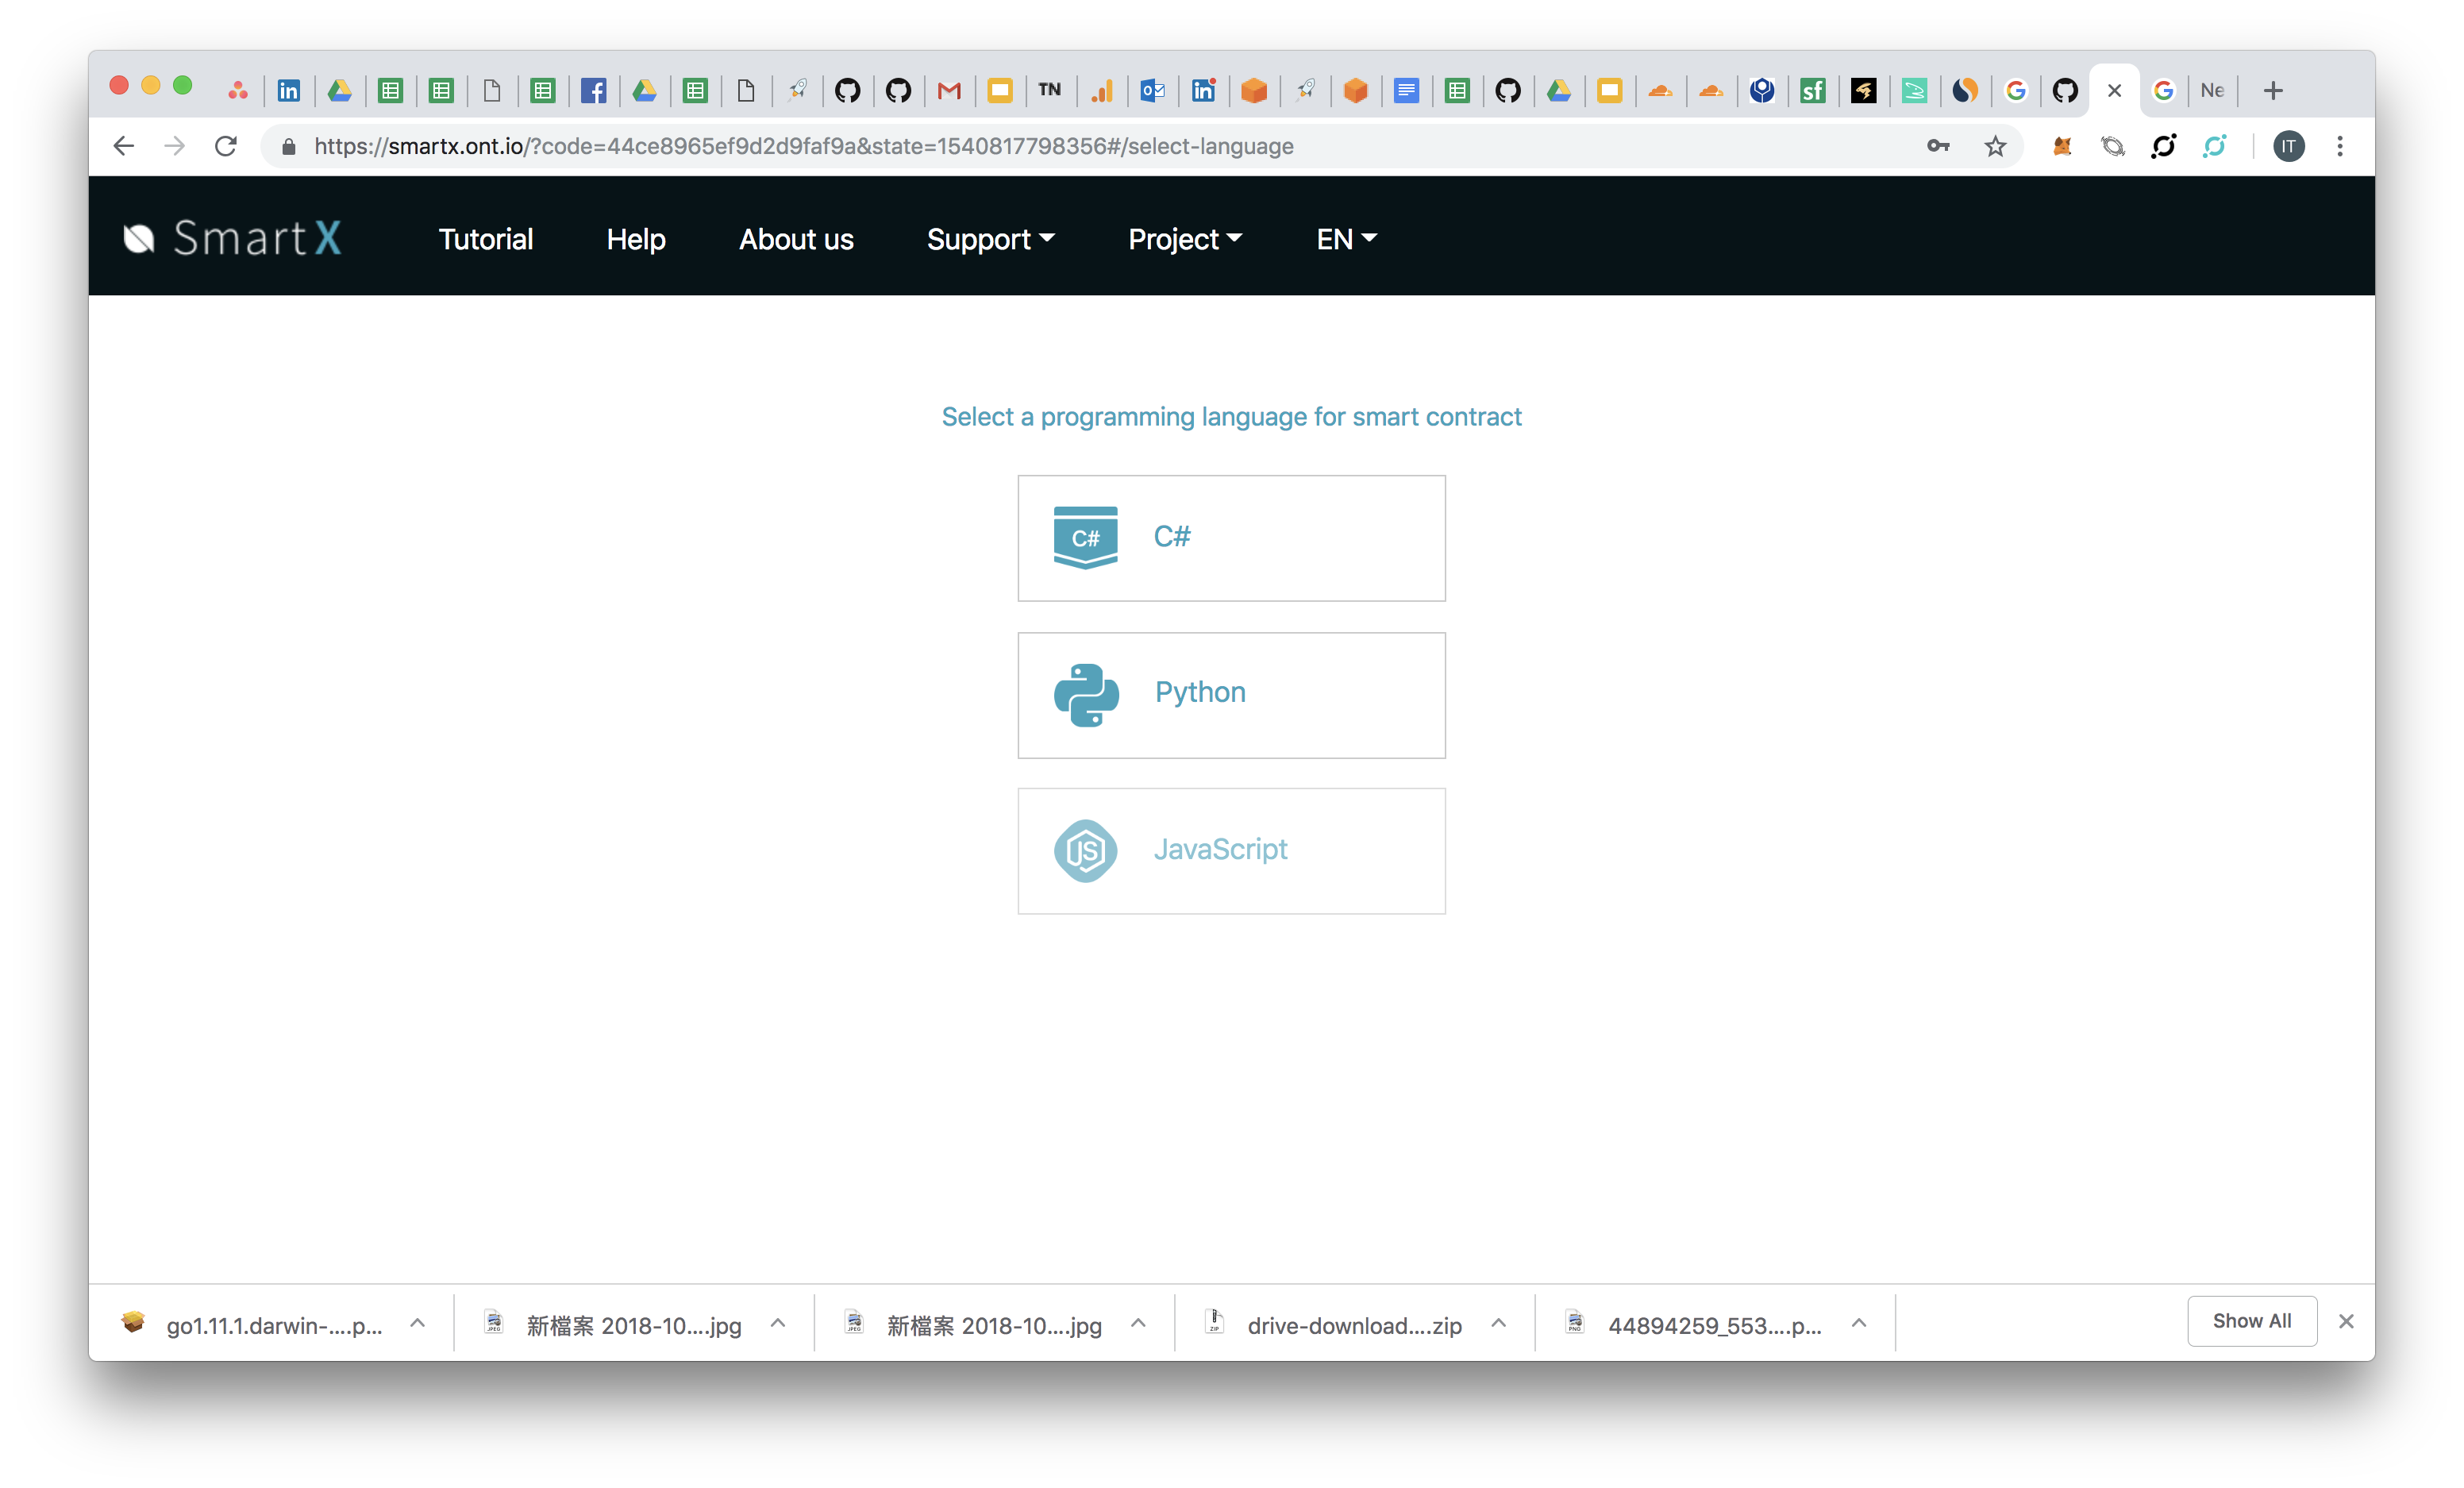Click the password key icon in address bar
2464x1488 pixels.
(1938, 147)
